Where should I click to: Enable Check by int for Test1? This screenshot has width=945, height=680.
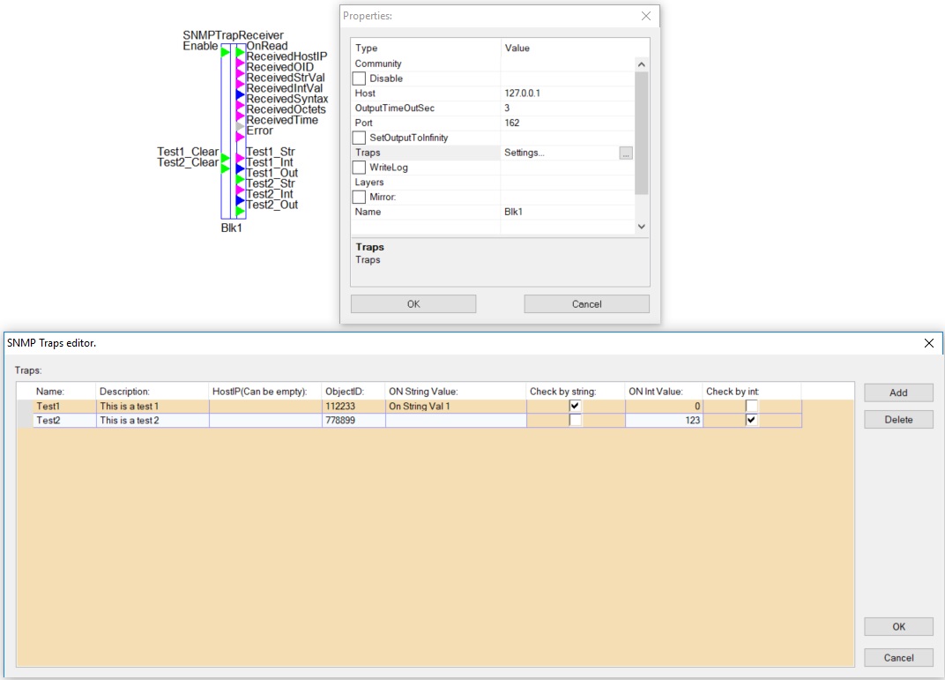coord(751,406)
